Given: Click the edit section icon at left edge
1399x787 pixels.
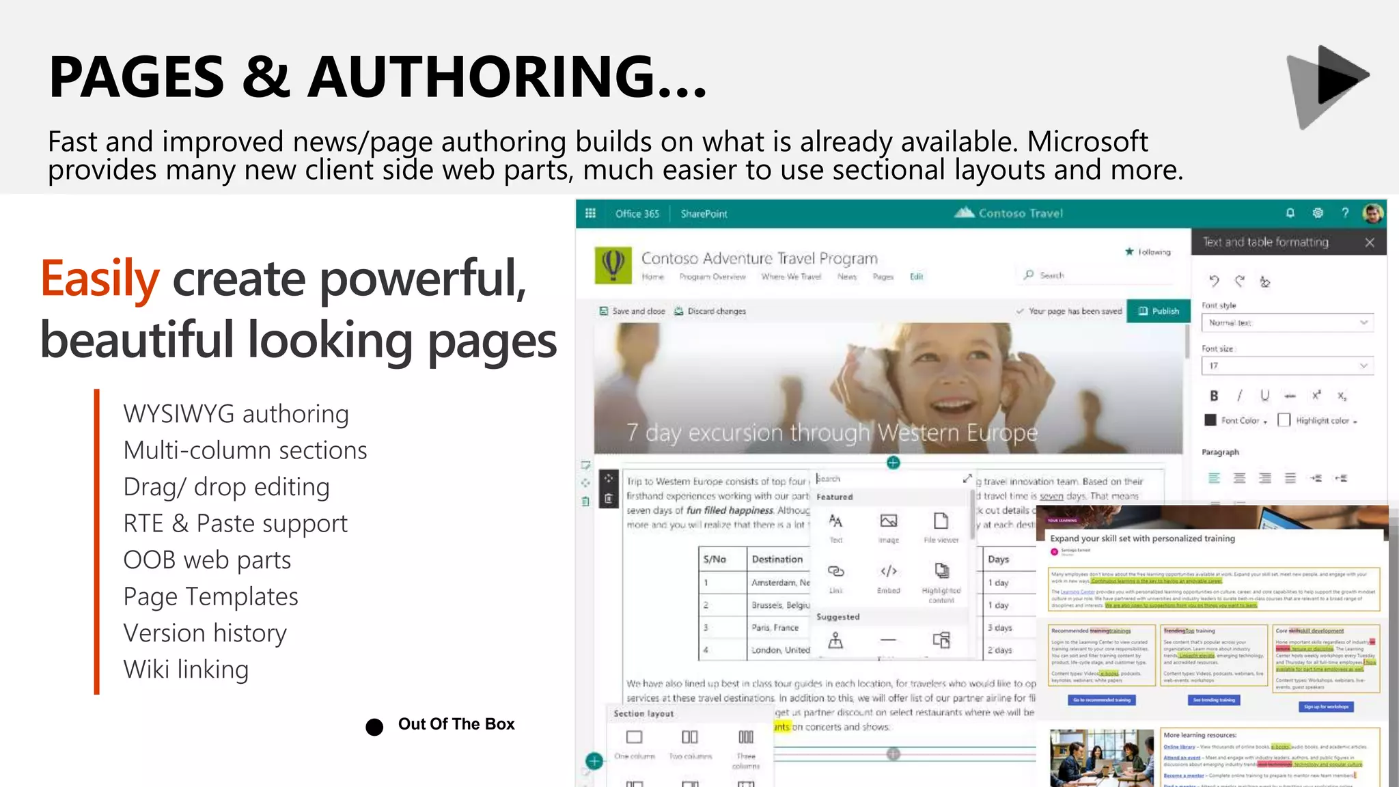Looking at the screenshot, I should coord(585,465).
